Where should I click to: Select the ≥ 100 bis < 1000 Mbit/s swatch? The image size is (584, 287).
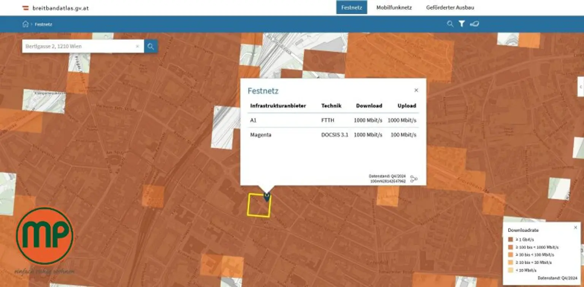[x=511, y=247]
